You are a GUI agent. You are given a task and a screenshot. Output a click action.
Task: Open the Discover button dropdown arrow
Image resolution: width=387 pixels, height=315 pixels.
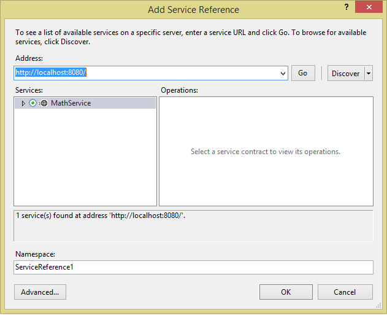(x=368, y=73)
